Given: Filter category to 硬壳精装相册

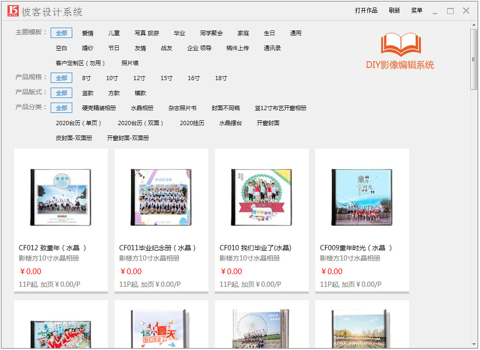Looking at the screenshot, I should click(99, 108).
